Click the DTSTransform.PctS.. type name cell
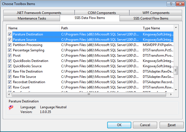This screenshot has width=186, height=132. 158,50
